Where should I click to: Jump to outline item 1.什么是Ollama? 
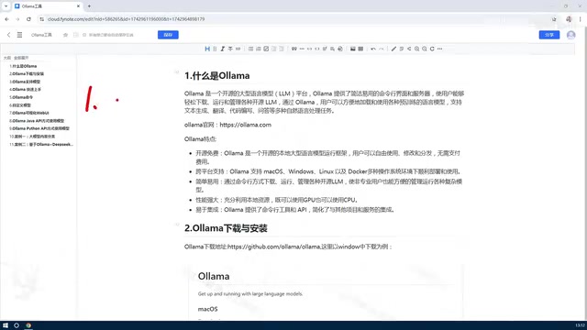click(x=23, y=66)
